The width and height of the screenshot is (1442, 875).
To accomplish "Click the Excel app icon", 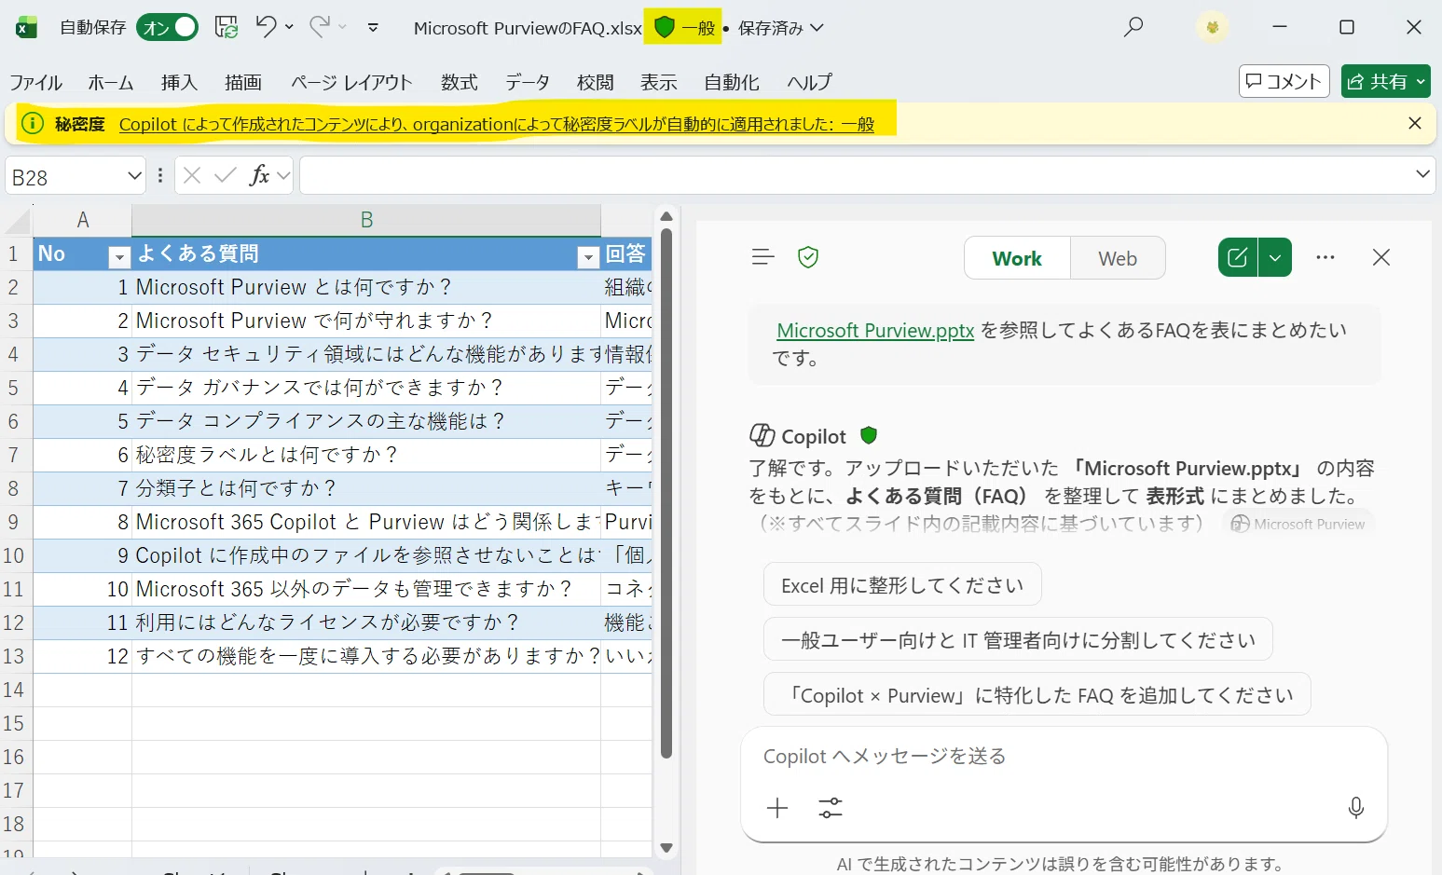I will [26, 28].
